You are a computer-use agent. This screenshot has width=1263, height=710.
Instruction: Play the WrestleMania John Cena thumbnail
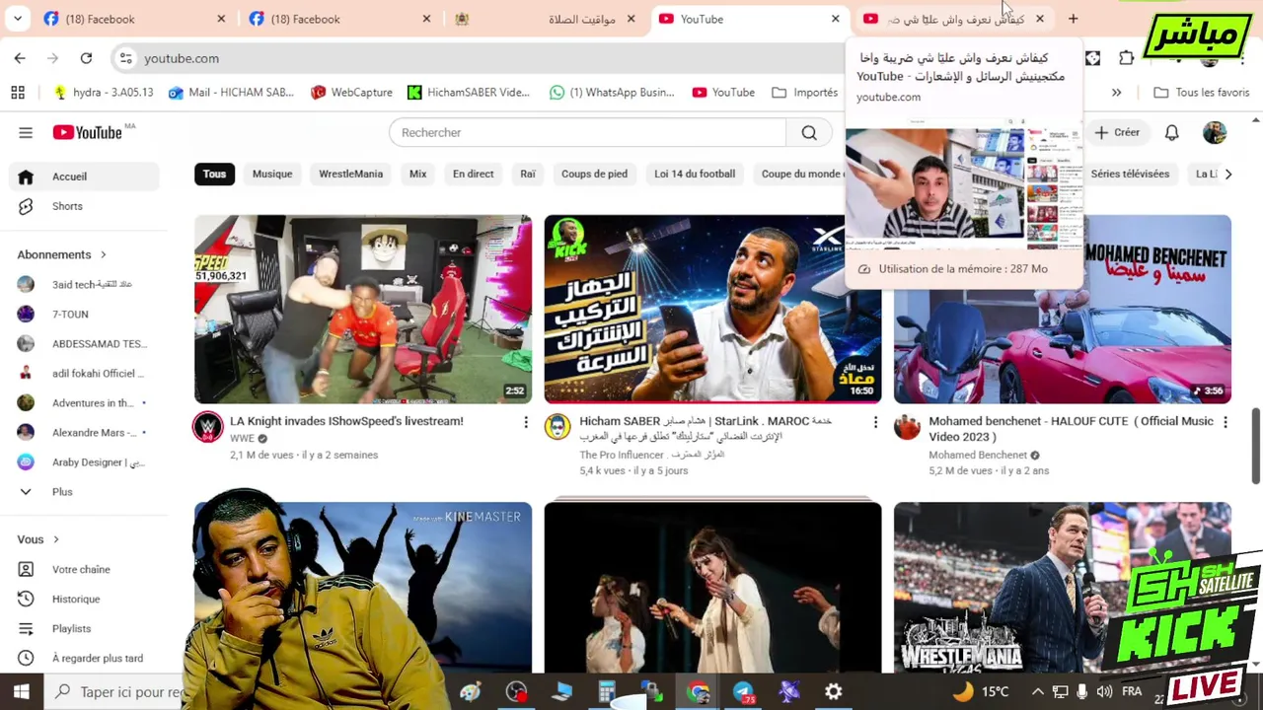point(1063,588)
